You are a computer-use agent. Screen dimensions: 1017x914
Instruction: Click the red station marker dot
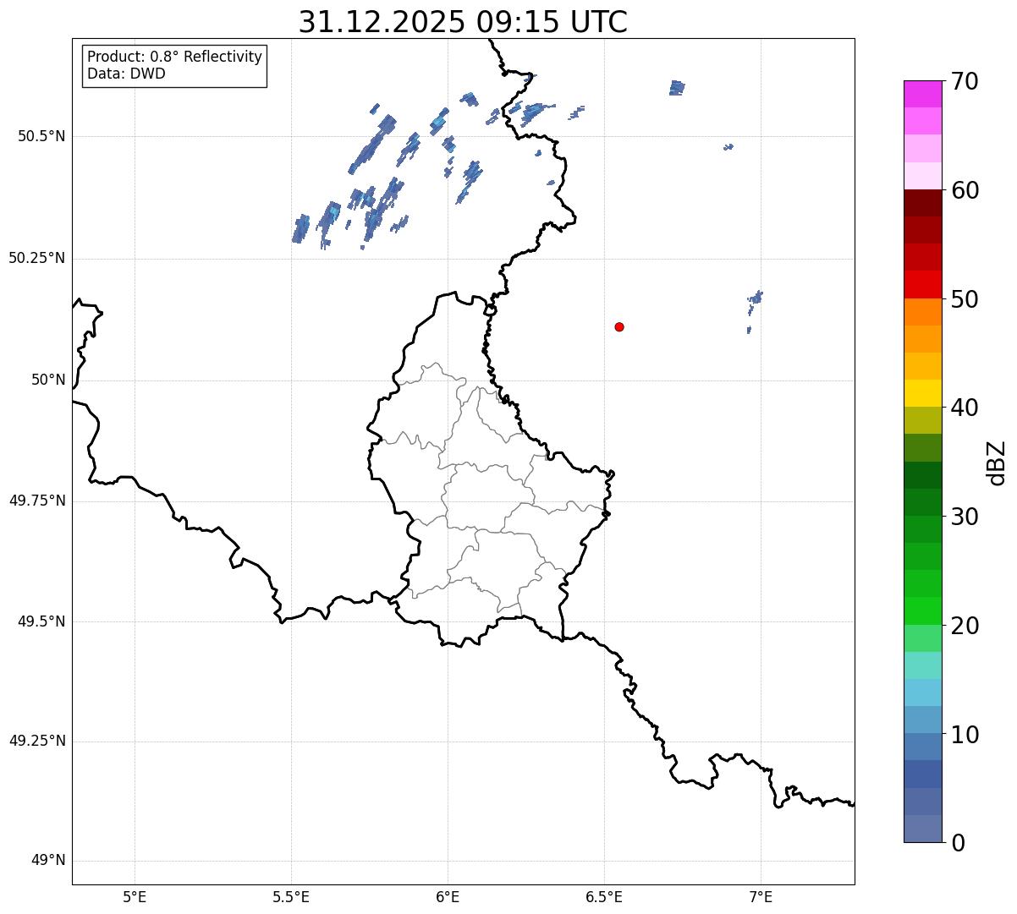coord(619,326)
